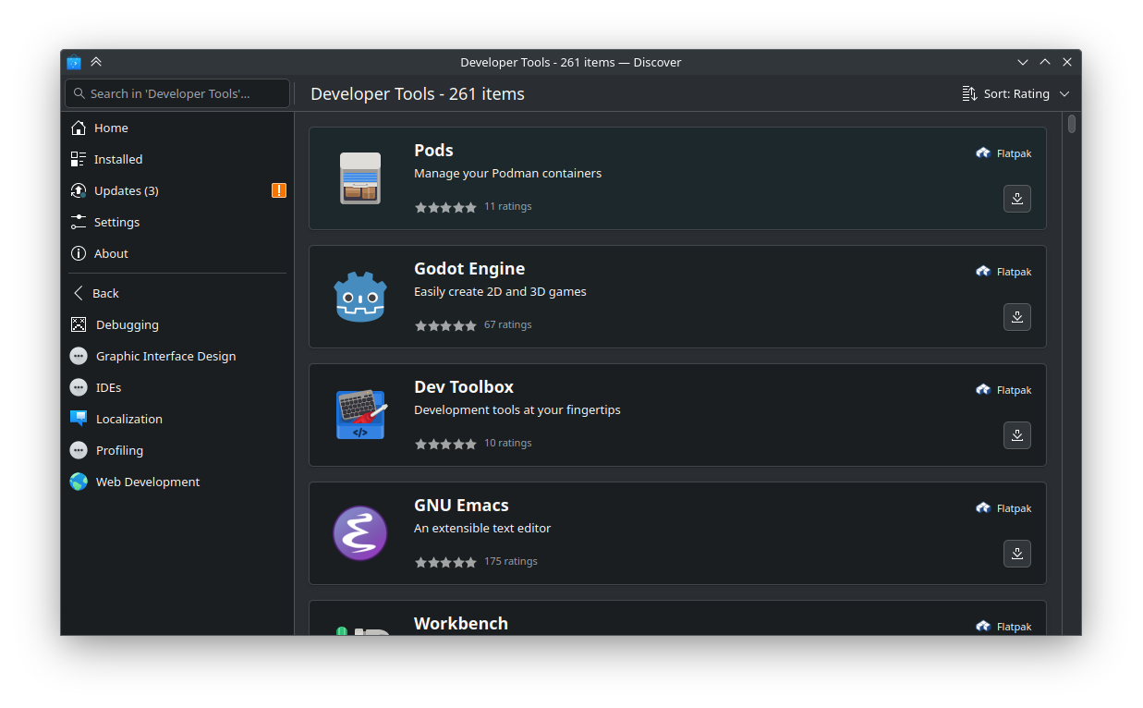Click the Godot Engine 67 ratings label
1143x708 pixels.
click(507, 325)
